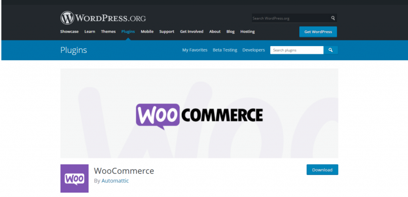Open the Beta Testing link
The width and height of the screenshot is (408, 197).
(x=225, y=50)
